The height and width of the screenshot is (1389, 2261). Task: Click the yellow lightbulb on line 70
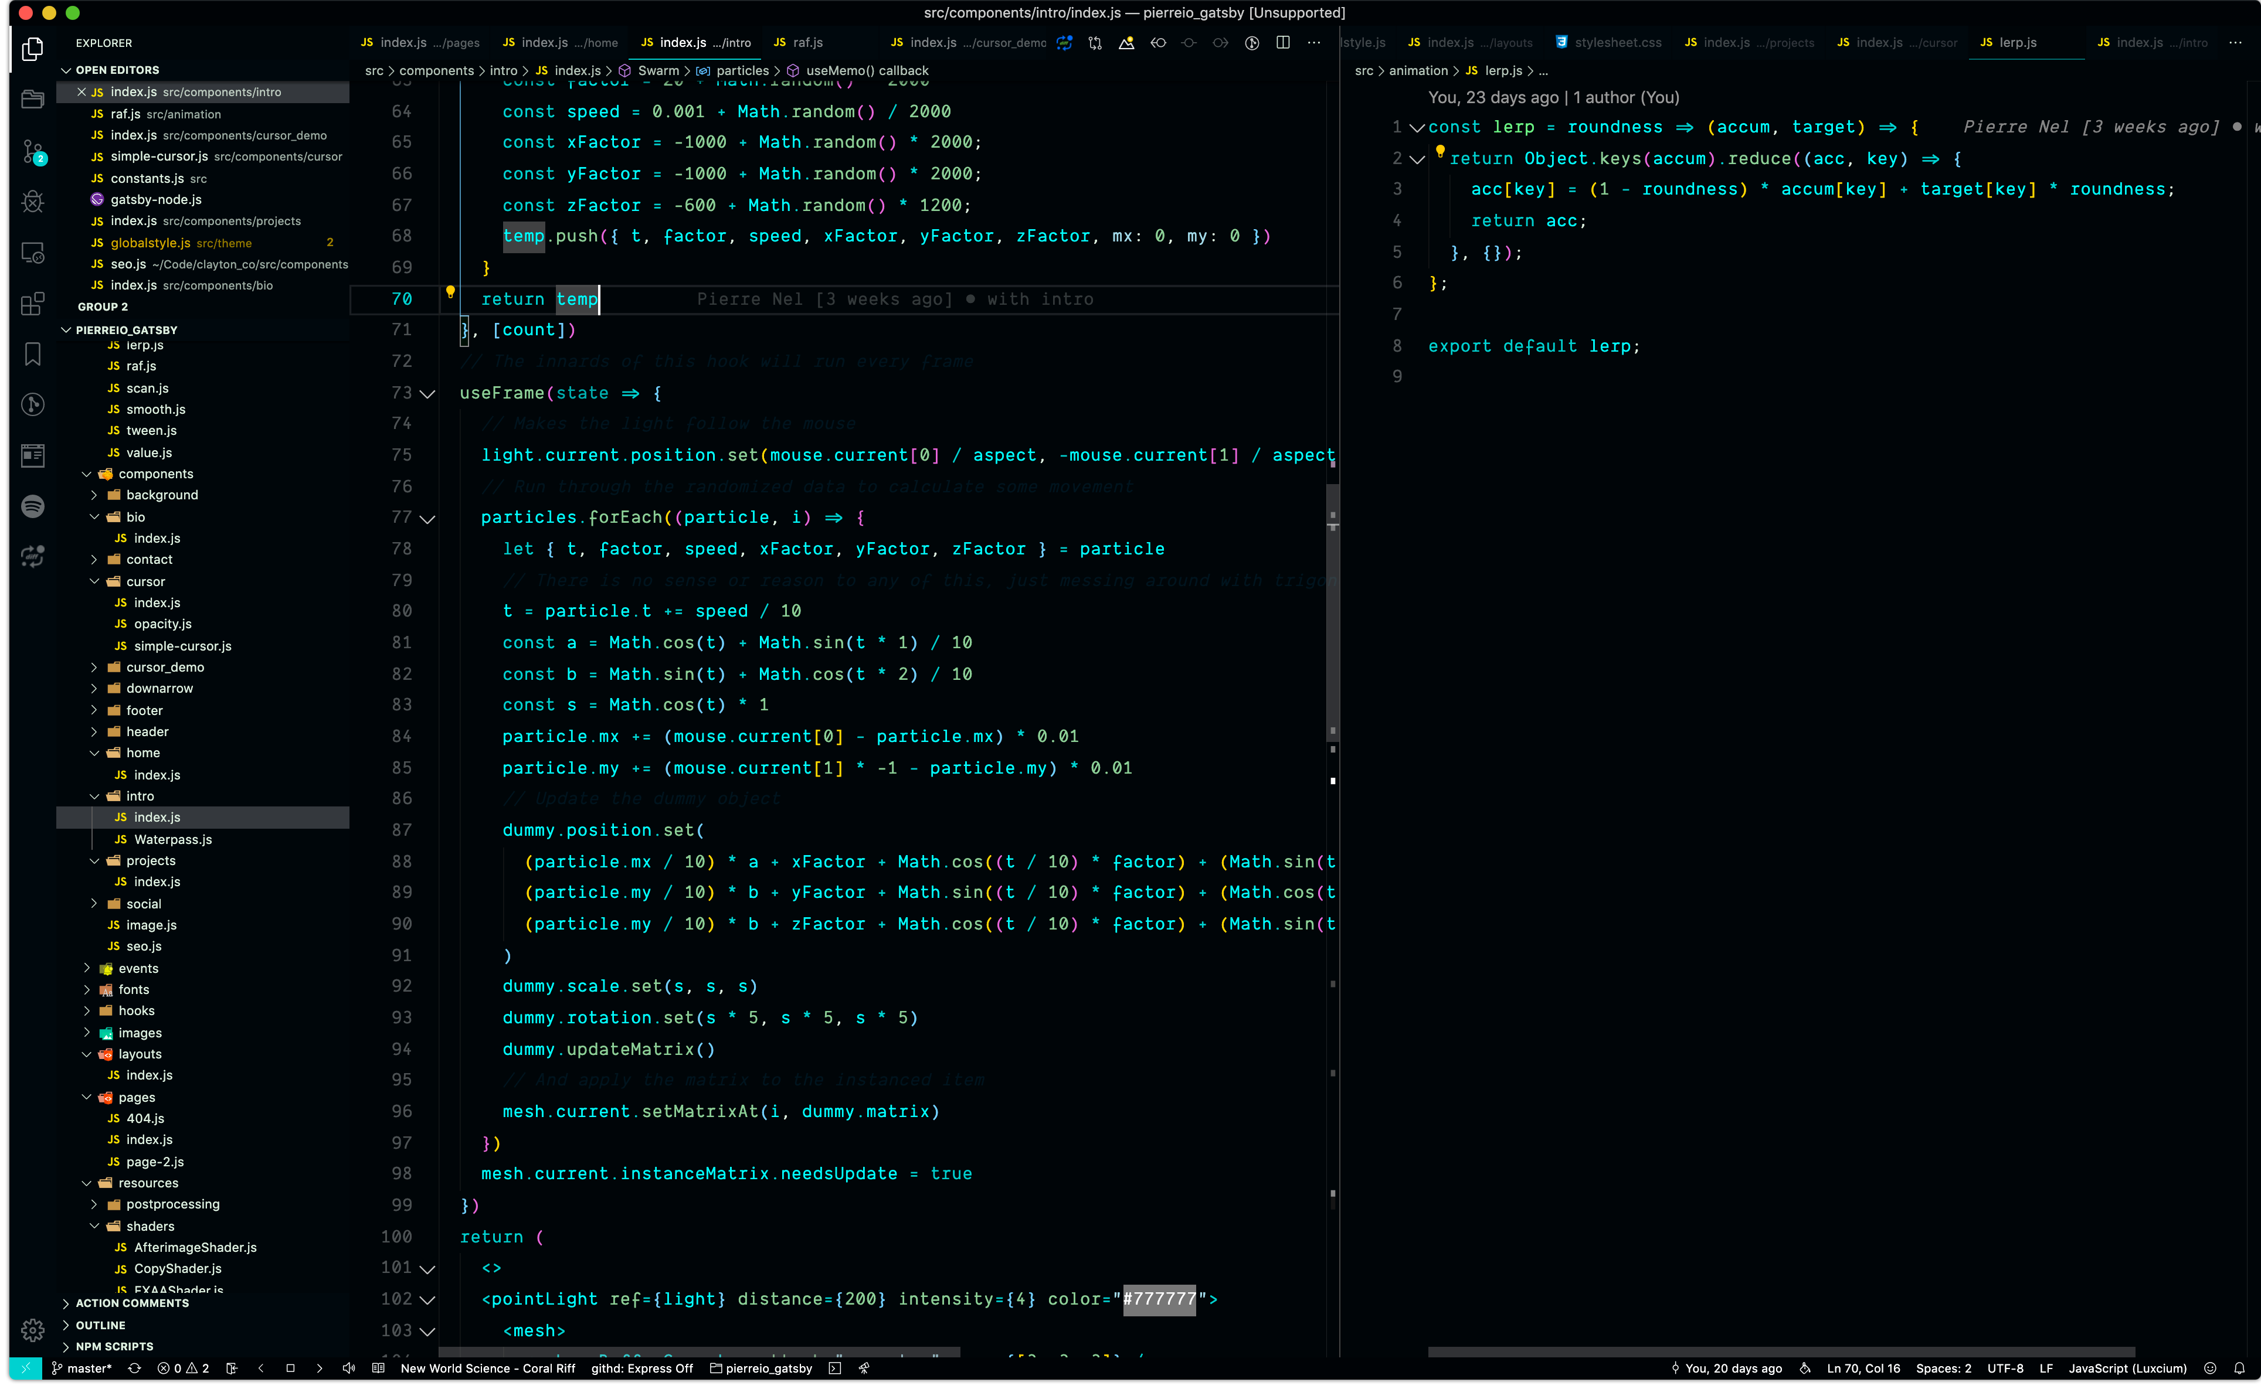(450, 292)
